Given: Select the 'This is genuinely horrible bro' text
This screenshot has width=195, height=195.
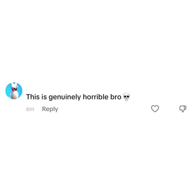Looking at the screenshot, I should click(74, 97).
